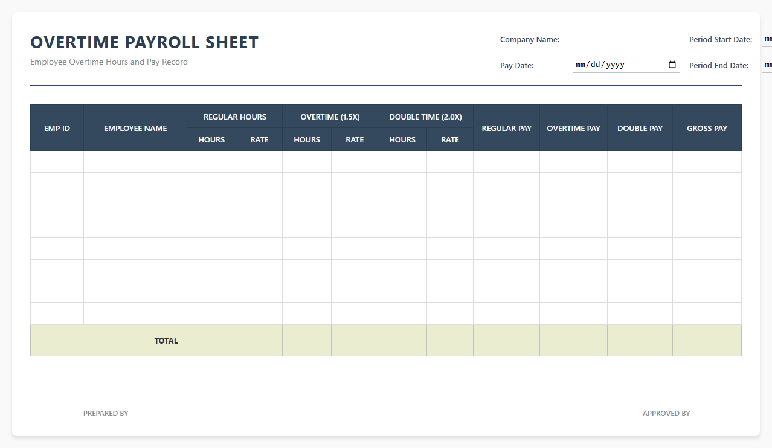Click the EMP ID column header
Screen dimensions: 772x448
point(57,128)
